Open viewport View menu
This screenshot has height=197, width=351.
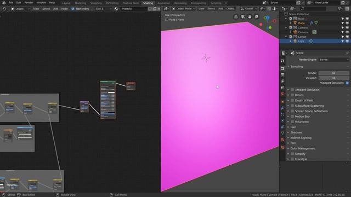201,9
